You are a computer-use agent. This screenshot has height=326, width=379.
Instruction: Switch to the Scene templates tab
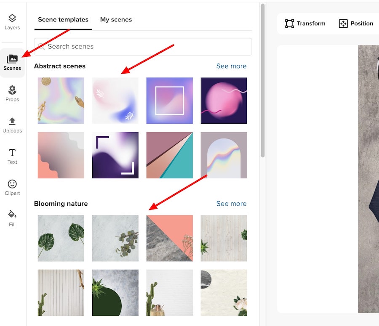(63, 19)
